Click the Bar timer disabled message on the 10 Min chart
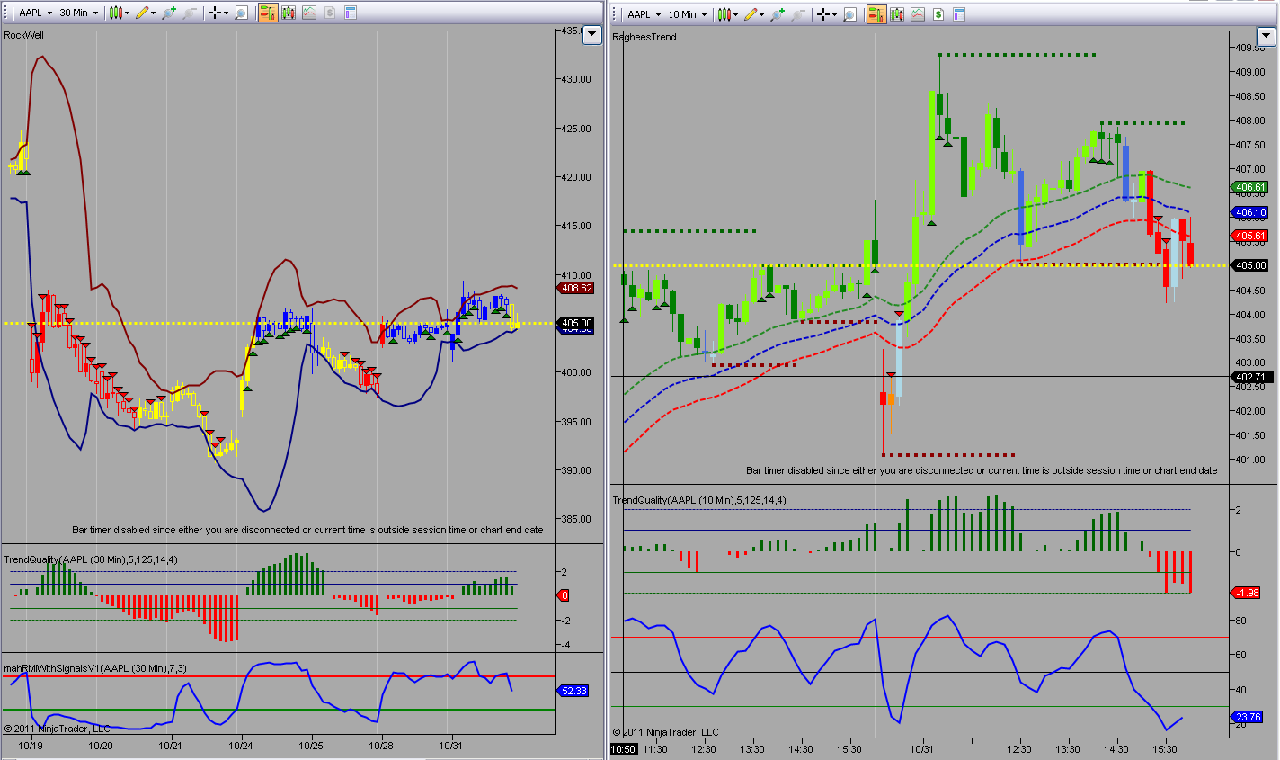Viewport: 1280px width, 760px height. click(982, 470)
